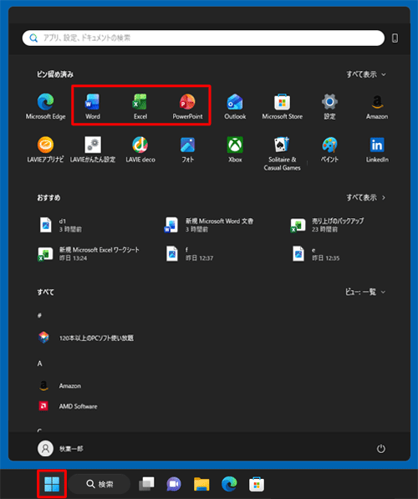Launch Word from pinned apps

(x=93, y=107)
